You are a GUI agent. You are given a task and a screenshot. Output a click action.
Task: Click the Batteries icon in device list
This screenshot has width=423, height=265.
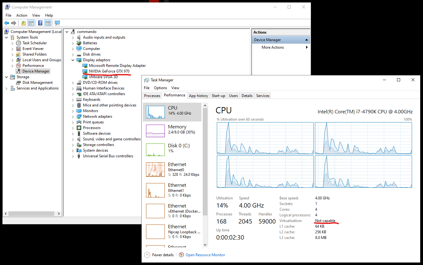coord(79,43)
